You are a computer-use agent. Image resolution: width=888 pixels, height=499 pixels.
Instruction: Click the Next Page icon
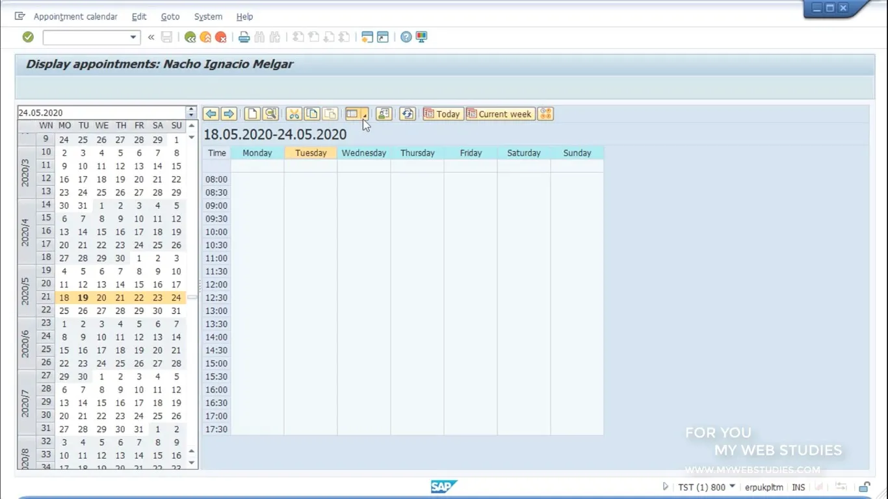(329, 37)
